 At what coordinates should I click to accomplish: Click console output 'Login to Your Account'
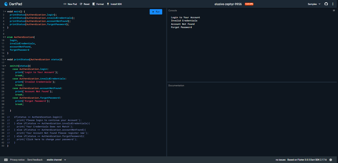[185, 17]
